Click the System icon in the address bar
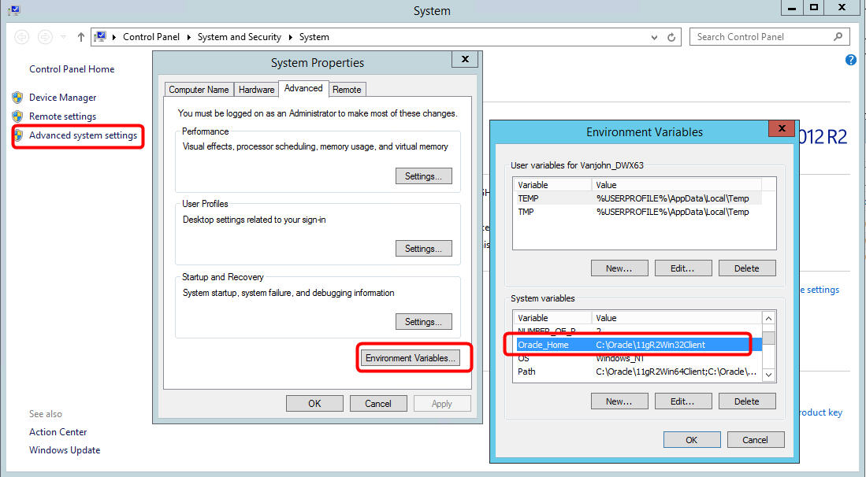The width and height of the screenshot is (866, 477). (x=101, y=36)
